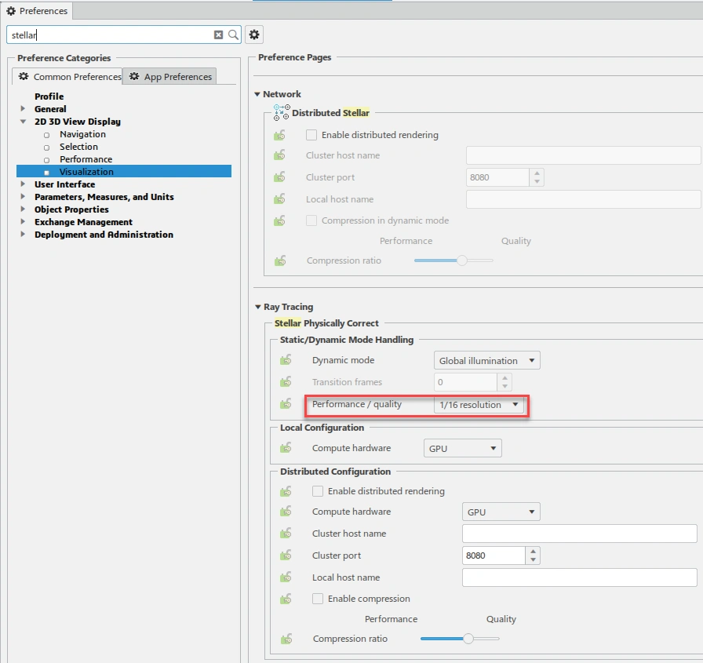The width and height of the screenshot is (703, 663).
Task: Click lock icon beside Performance / quality
Action: 286,404
